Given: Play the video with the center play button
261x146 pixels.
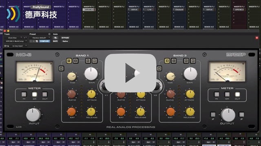Looking at the screenshot, I should click(x=130, y=73).
